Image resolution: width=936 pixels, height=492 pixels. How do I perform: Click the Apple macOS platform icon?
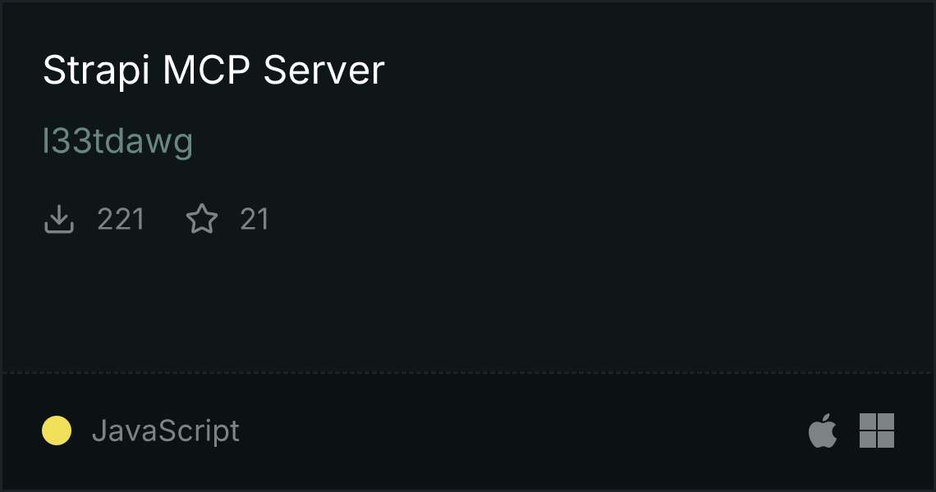(x=823, y=430)
